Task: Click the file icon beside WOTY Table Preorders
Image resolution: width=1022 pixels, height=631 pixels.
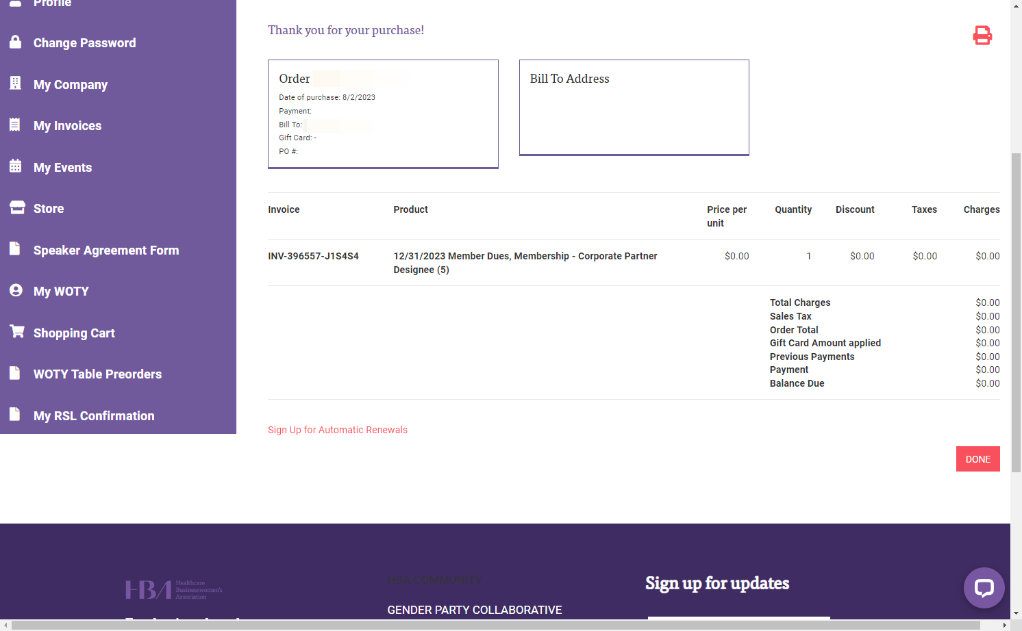Action: [x=15, y=373]
